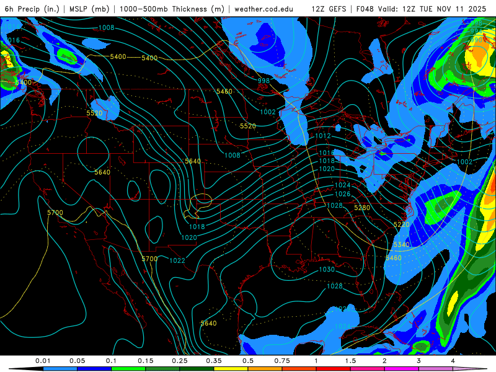Click the 0.05 legend tick label
This screenshot has height=372, width=496.
pyautogui.click(x=77, y=361)
